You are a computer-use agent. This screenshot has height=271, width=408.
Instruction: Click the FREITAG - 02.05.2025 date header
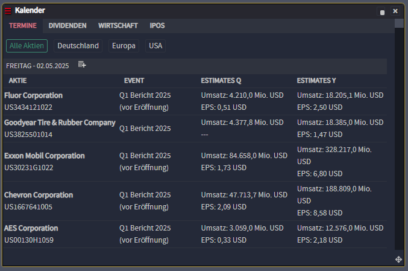(37, 66)
